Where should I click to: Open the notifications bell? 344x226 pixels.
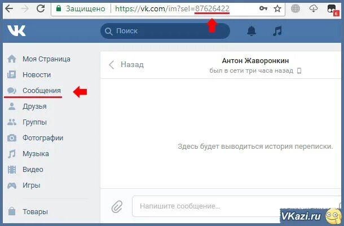[252, 31]
